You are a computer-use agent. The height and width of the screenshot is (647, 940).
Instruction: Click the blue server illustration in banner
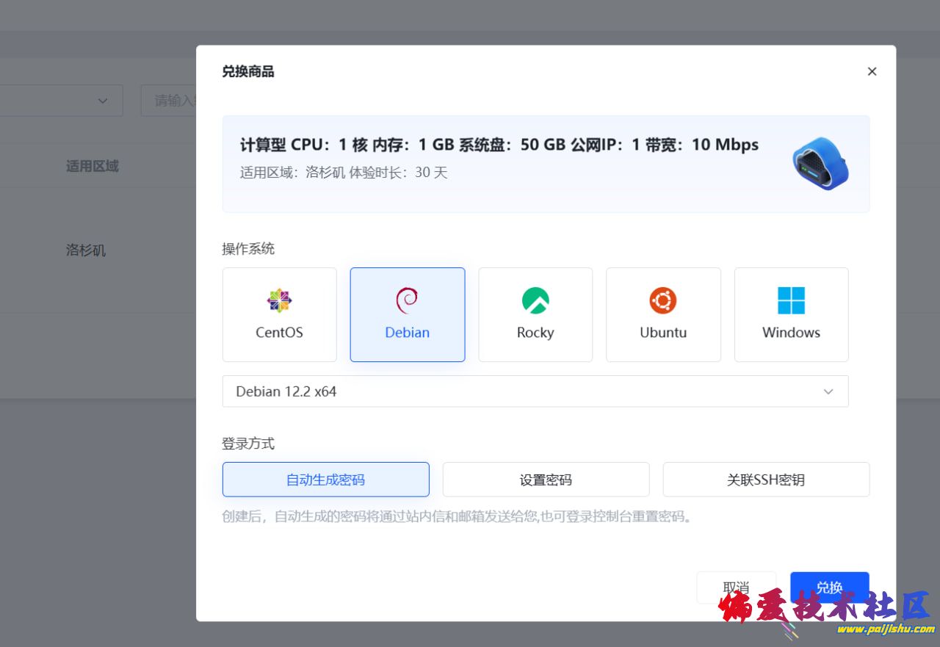click(820, 164)
